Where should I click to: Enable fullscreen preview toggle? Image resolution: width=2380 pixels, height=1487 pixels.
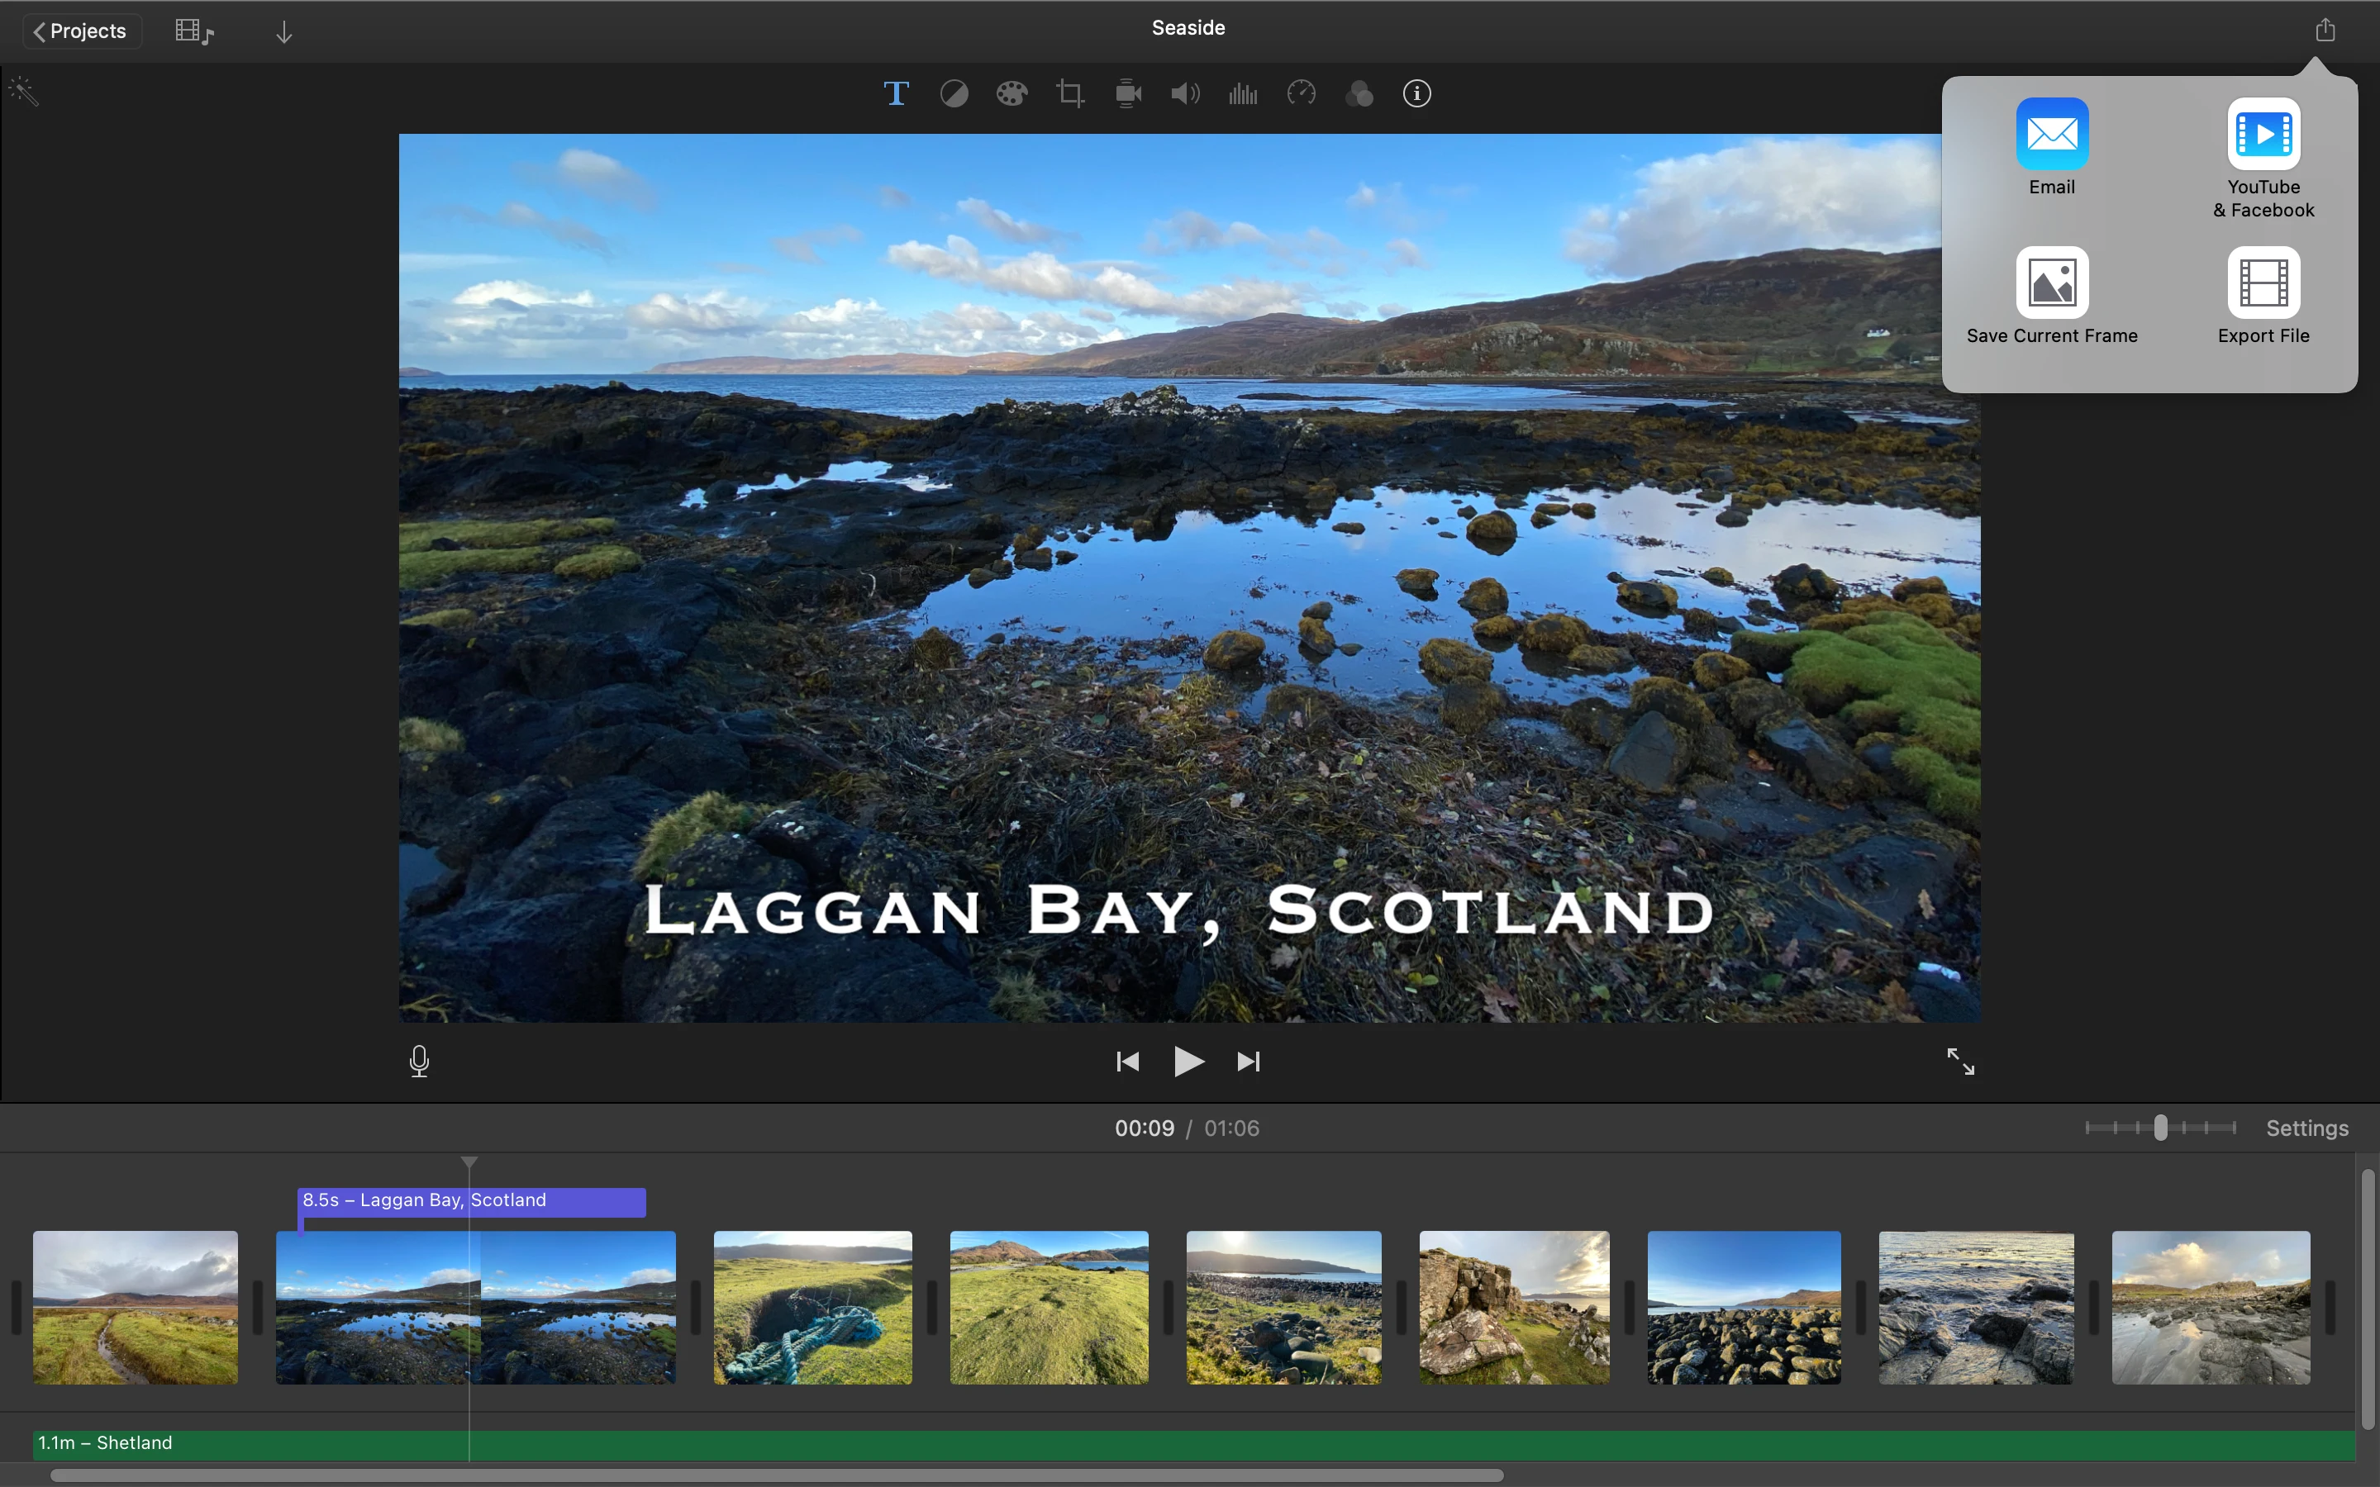point(1959,1061)
